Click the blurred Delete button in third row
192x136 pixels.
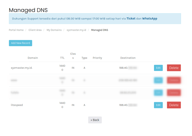pos(174,92)
